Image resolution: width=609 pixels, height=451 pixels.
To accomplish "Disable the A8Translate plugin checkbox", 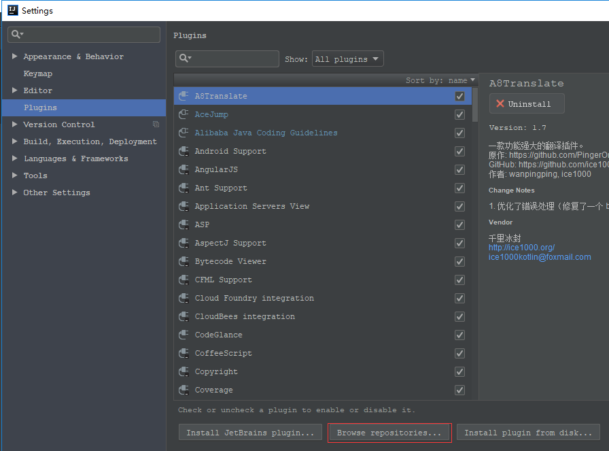I will coord(459,96).
